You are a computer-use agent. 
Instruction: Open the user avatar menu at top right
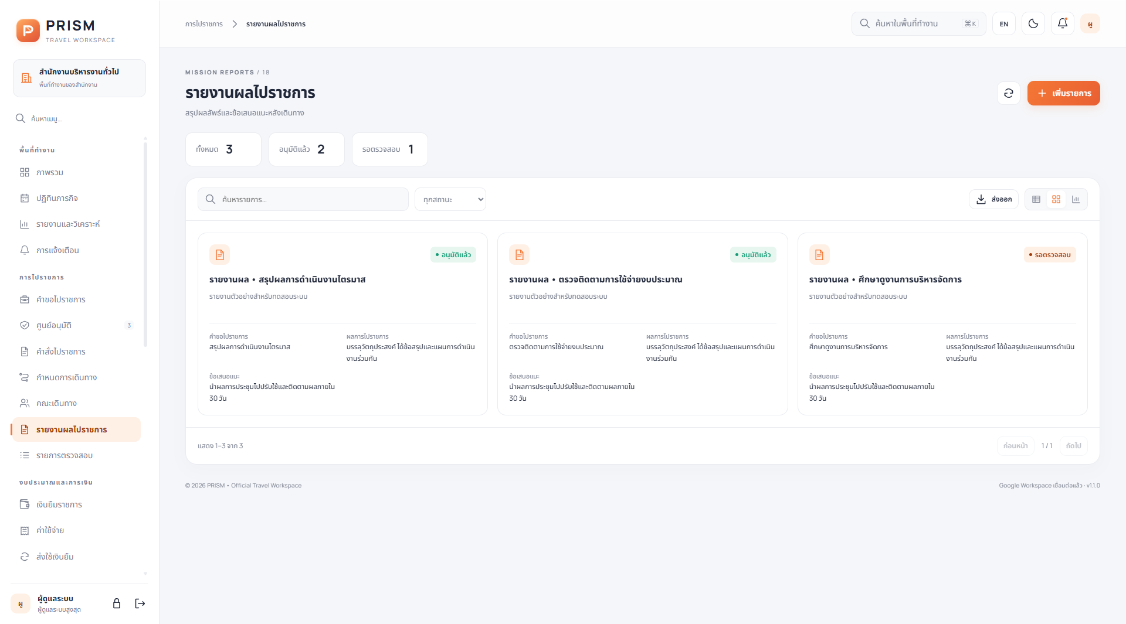(x=1090, y=23)
